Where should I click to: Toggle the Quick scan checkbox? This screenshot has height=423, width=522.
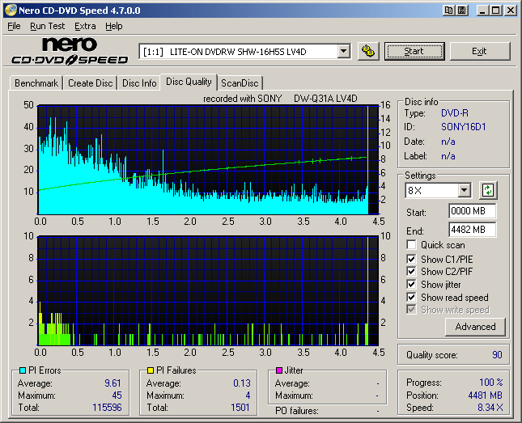pos(411,245)
